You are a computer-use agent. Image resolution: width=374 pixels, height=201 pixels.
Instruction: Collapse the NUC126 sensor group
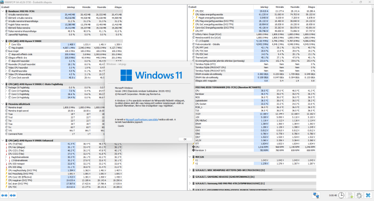pyautogui.click(x=190, y=157)
